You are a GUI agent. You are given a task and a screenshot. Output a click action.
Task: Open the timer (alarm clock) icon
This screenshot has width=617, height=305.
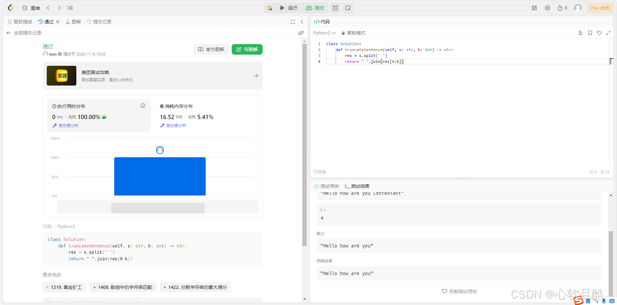click(x=335, y=8)
